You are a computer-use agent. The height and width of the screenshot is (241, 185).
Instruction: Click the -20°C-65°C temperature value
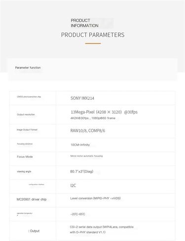[x=77, y=214]
